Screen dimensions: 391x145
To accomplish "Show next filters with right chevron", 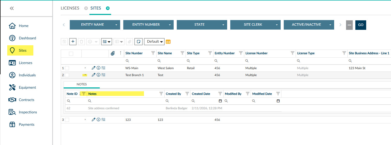I will 340,25.
